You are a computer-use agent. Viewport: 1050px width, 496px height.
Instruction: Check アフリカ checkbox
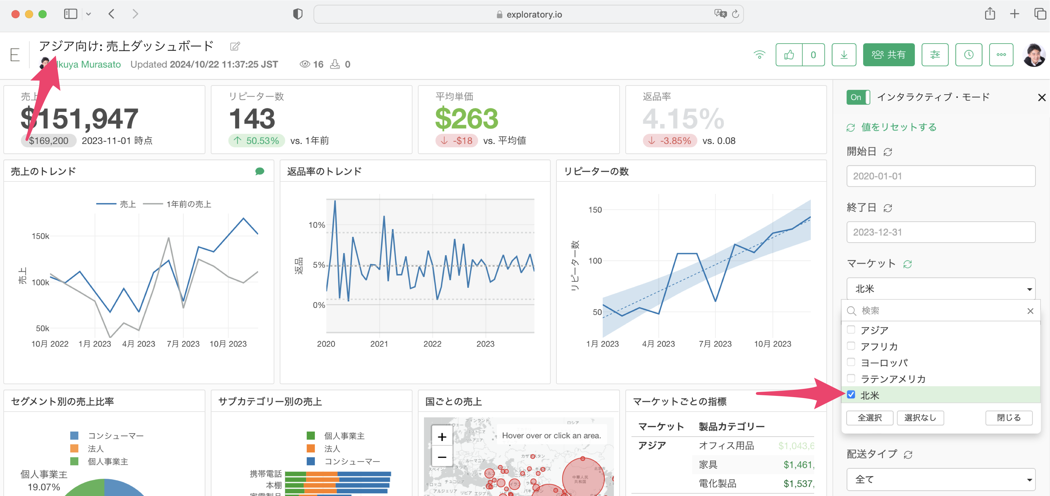(x=851, y=346)
